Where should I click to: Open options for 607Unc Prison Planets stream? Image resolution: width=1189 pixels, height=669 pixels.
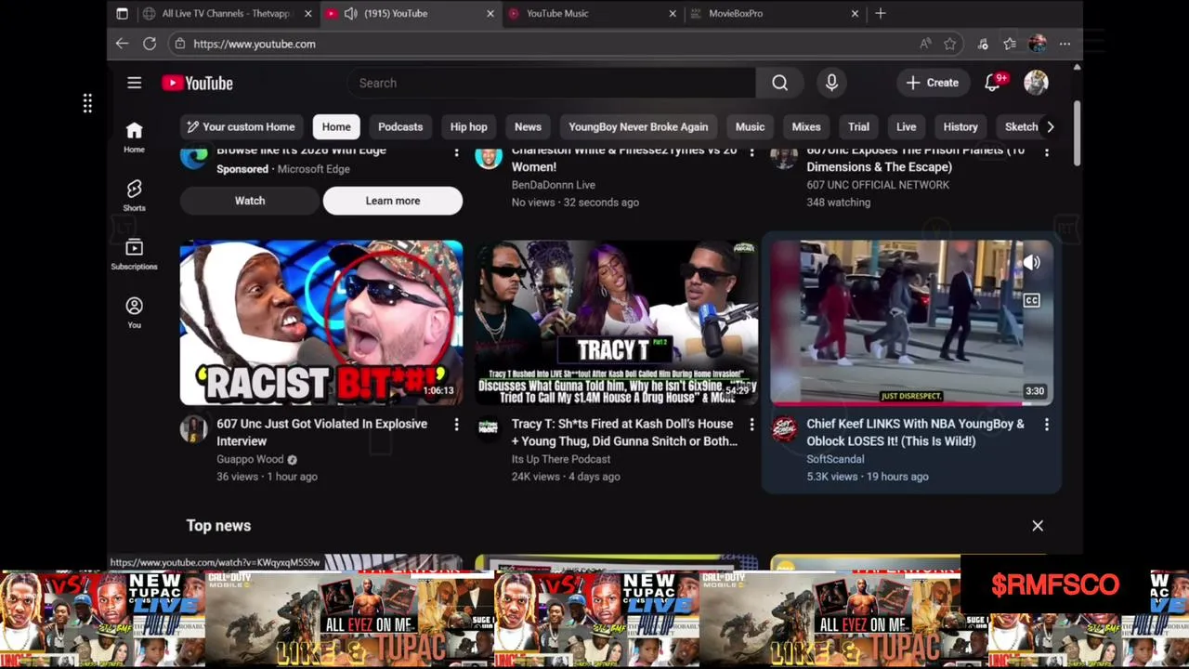(x=1047, y=151)
